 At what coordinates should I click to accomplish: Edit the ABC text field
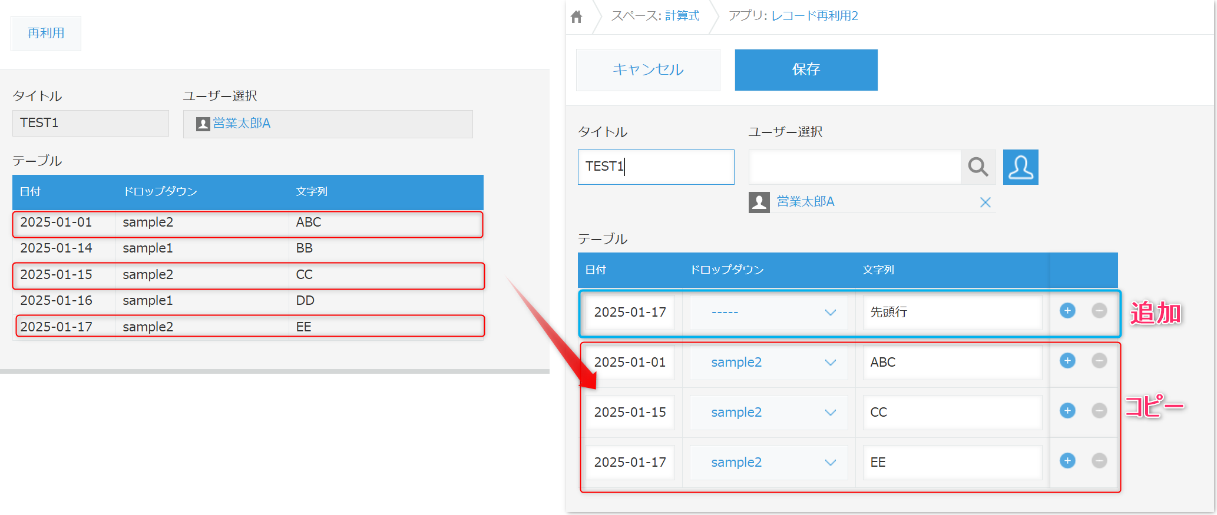(953, 363)
